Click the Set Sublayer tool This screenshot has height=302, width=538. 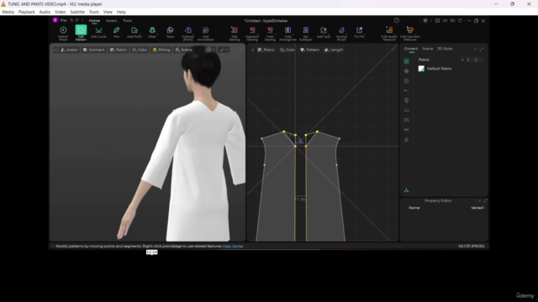coord(306,34)
